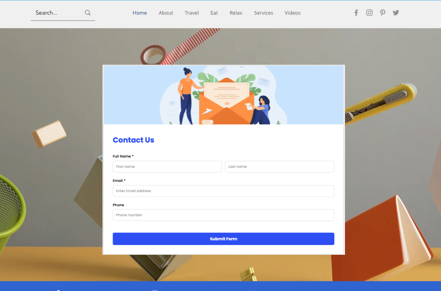
Task: Open the About page
Action: tap(166, 13)
